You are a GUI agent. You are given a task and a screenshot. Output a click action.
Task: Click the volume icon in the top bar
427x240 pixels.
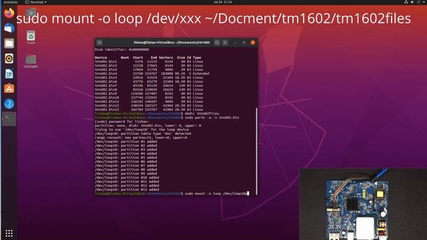412,2
